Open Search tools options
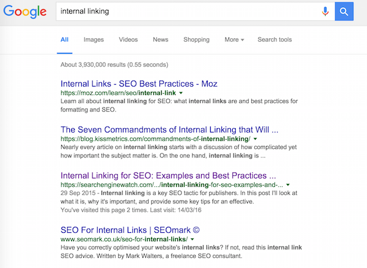367x268 pixels. tap(275, 40)
